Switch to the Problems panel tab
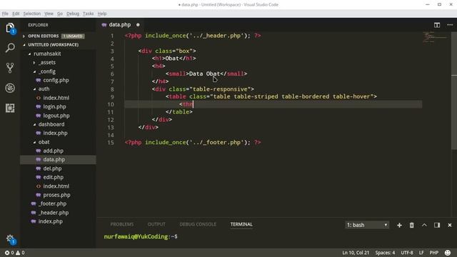The height and width of the screenshot is (257, 457). pyautogui.click(x=122, y=224)
